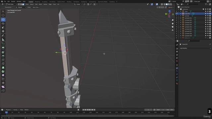
Task: Click the zoom viewport icon
Action: (173, 20)
